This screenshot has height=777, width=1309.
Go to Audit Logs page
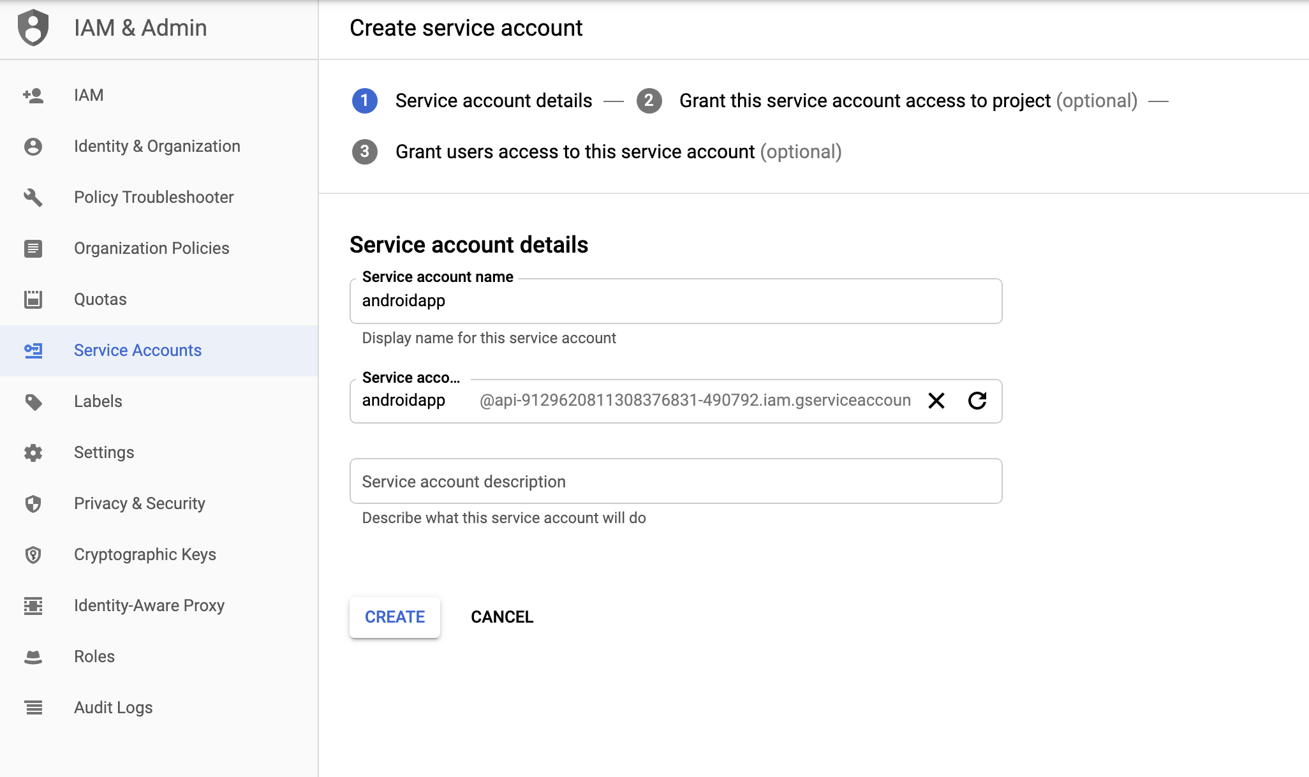(113, 707)
